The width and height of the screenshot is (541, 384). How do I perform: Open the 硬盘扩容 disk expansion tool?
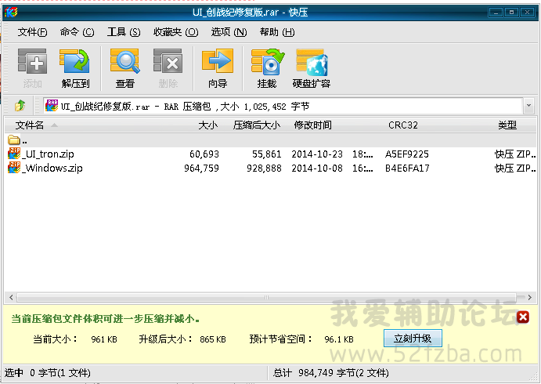pyautogui.click(x=311, y=68)
